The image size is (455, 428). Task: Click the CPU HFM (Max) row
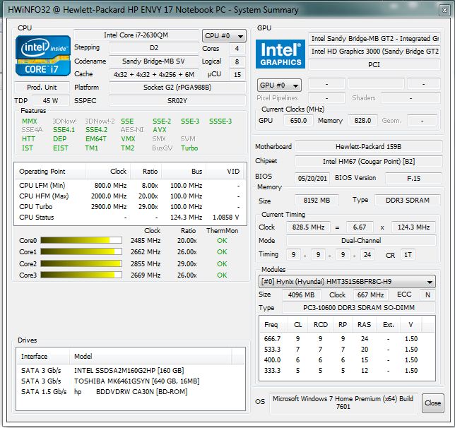coord(130,196)
